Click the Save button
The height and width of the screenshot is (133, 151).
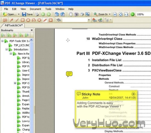point(27,14)
